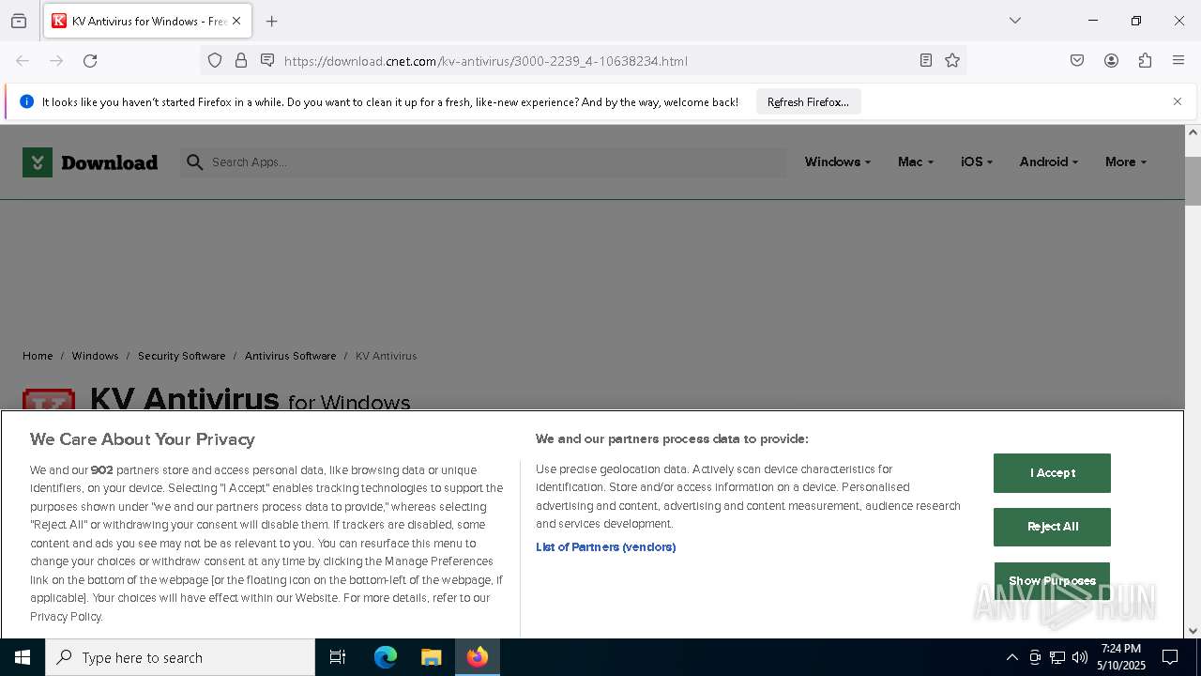The width and height of the screenshot is (1201, 676).
Task: Accept cookies with I Accept button
Action: [1052, 473]
